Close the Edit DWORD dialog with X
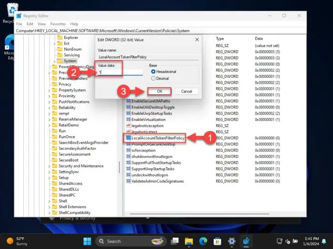This screenshot has height=249, width=333. point(197,39)
